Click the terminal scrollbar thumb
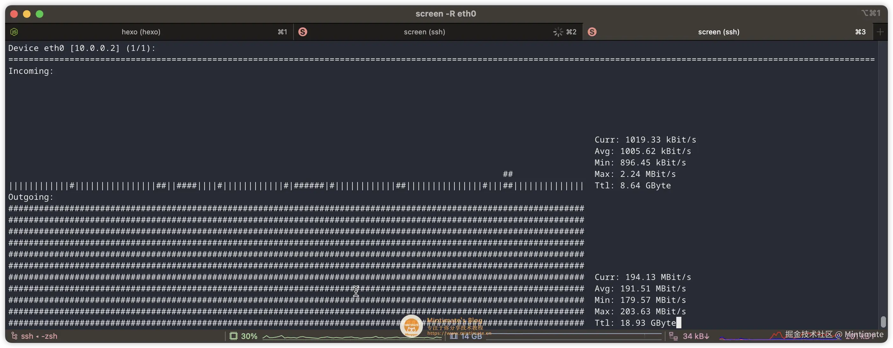Screen dimensions: 893x348 [x=883, y=321]
